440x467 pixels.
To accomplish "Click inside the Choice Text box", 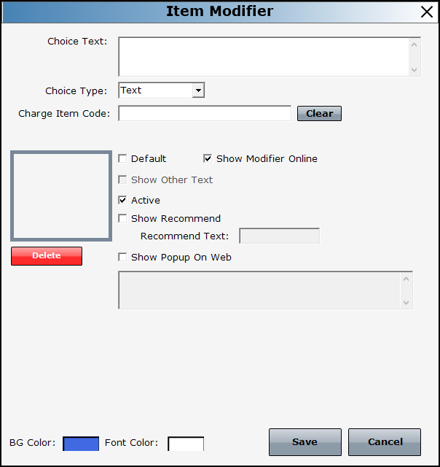I will pos(263,57).
